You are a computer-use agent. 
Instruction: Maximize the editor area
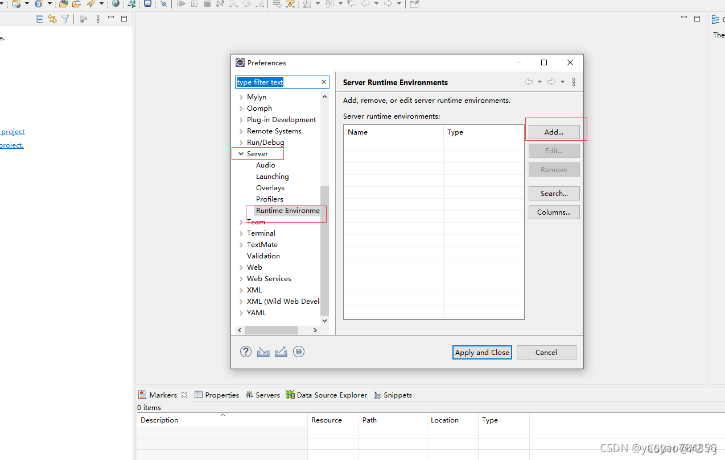point(697,19)
